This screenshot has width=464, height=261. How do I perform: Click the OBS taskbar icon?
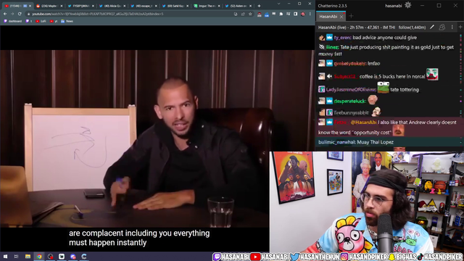click(50, 257)
